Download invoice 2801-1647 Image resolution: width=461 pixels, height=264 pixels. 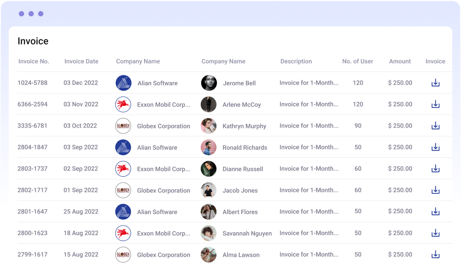click(x=435, y=212)
